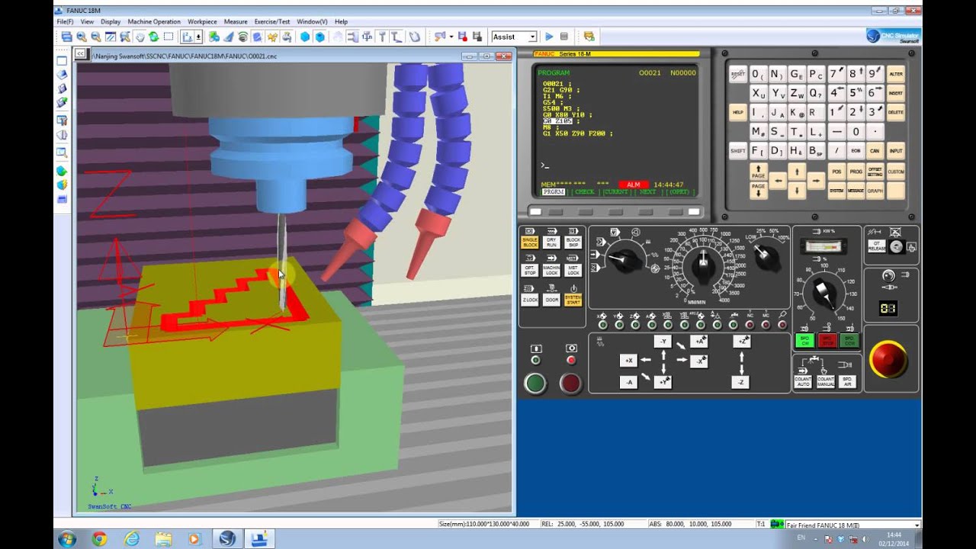Open the File(F) menu
976x549 pixels.
click(x=66, y=22)
